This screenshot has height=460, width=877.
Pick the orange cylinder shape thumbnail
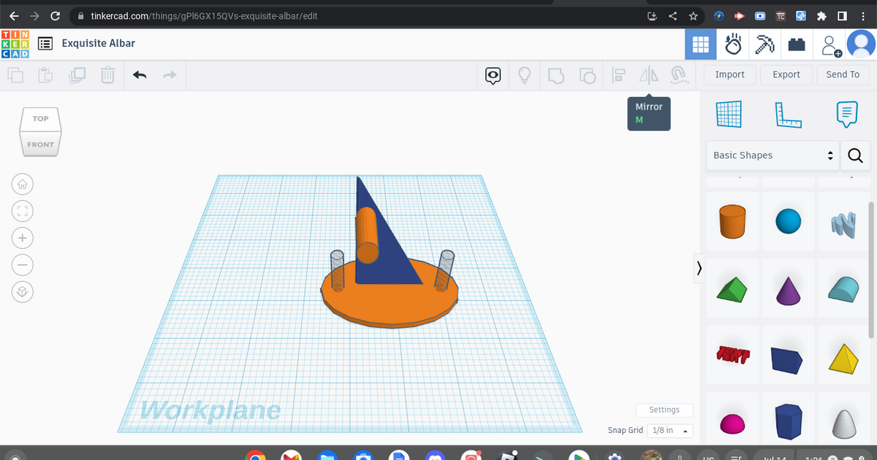click(x=732, y=221)
